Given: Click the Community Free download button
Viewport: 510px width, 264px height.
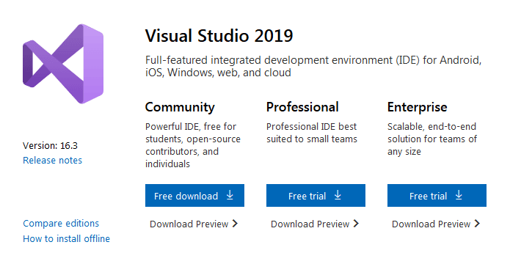Looking at the screenshot, I should point(194,195).
